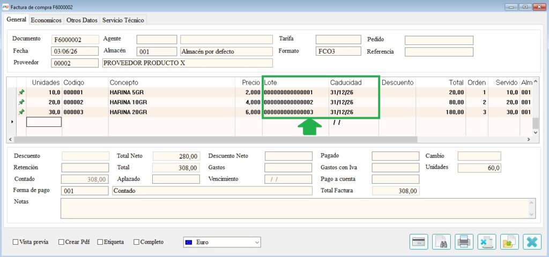Click the Aplazado input field
The height and width of the screenshot is (257, 549).
point(176,179)
